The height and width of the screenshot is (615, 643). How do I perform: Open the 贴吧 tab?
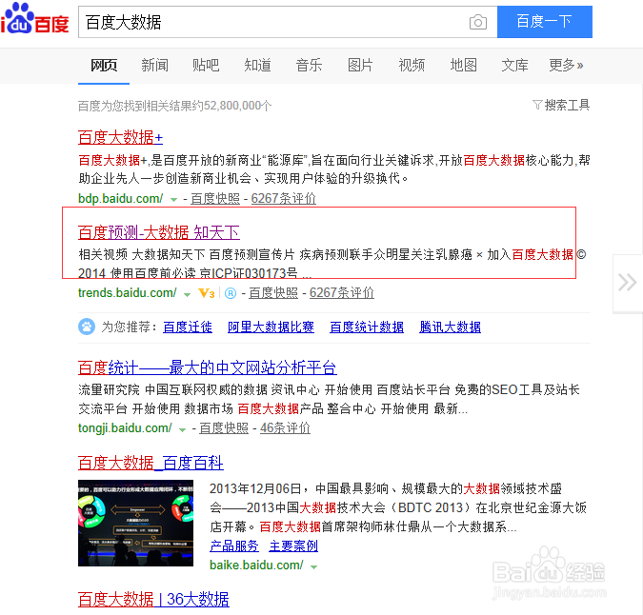click(x=206, y=65)
